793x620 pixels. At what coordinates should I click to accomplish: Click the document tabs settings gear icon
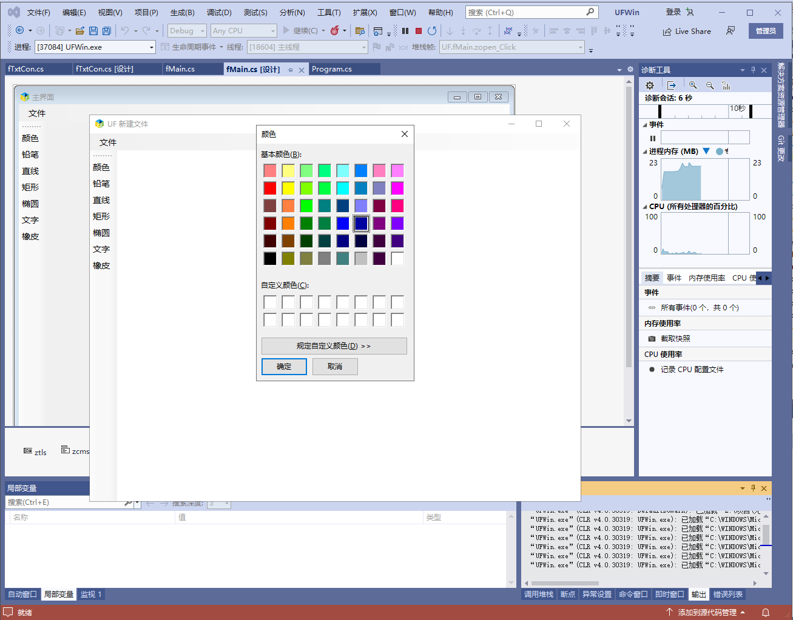point(630,69)
